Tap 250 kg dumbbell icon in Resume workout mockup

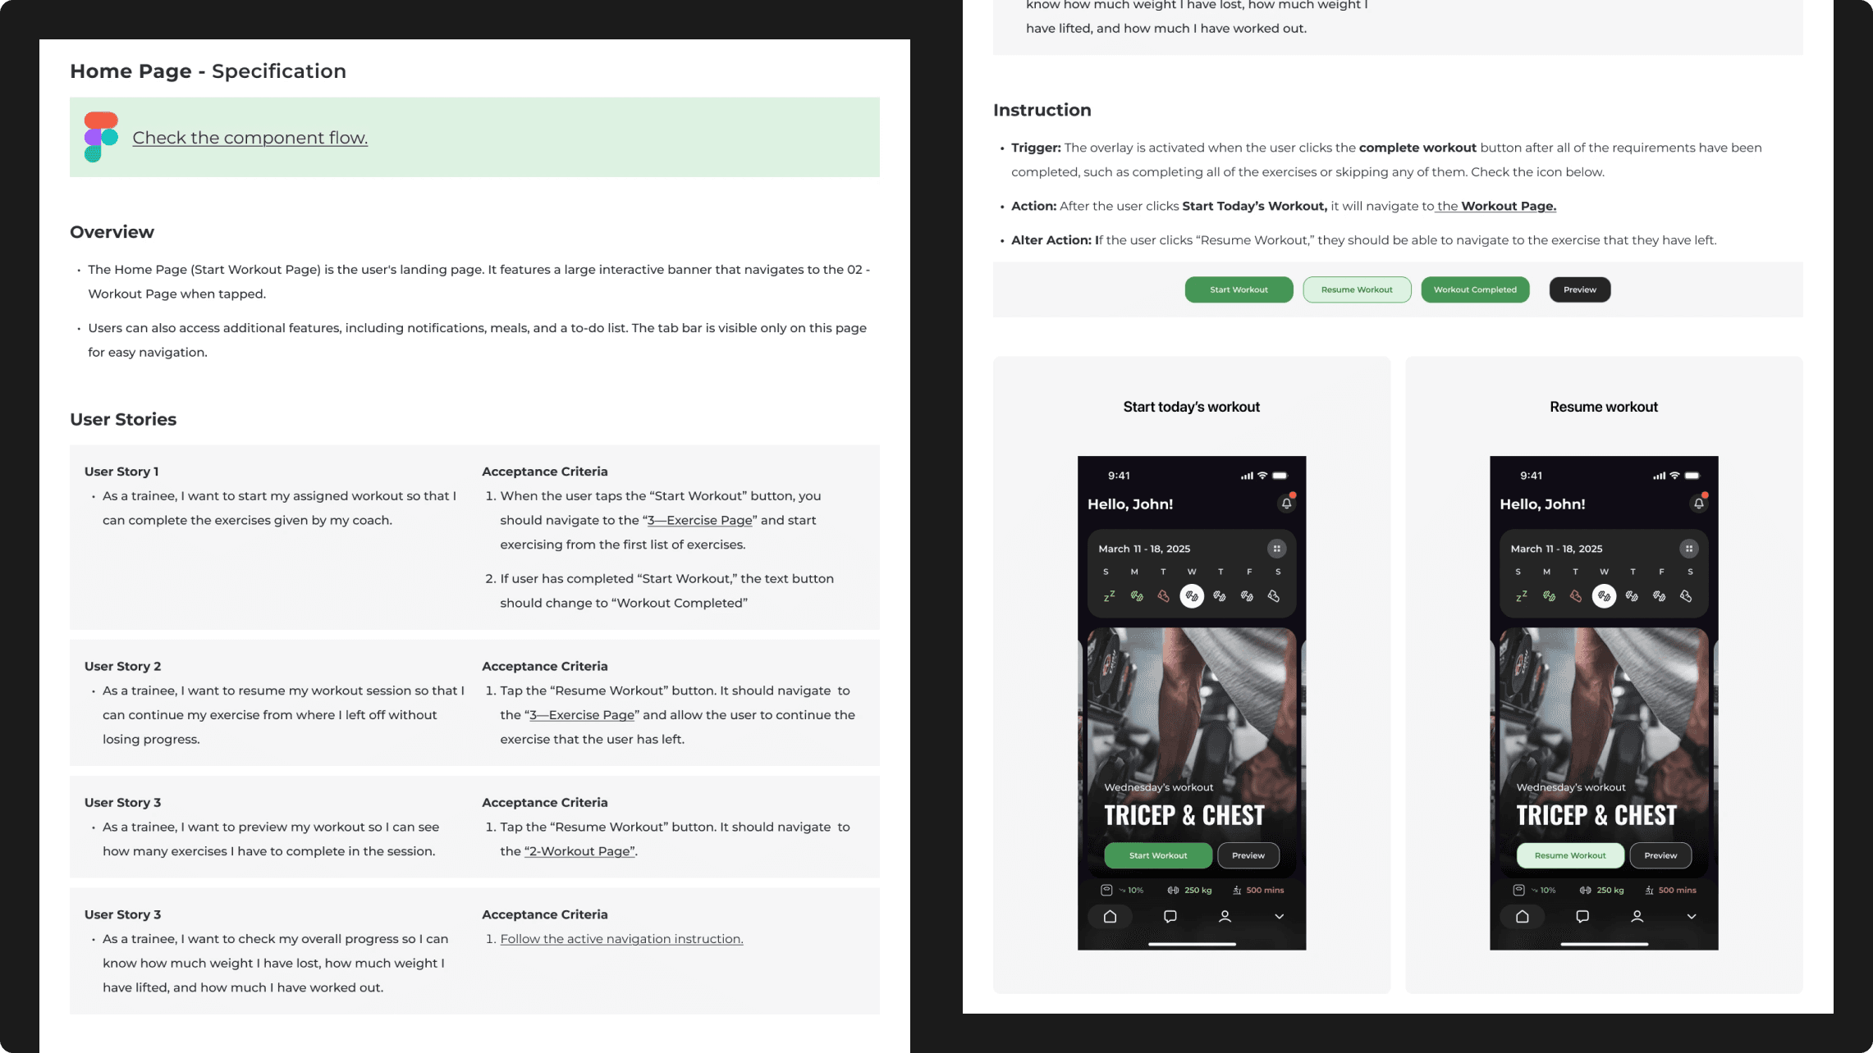coord(1585,890)
